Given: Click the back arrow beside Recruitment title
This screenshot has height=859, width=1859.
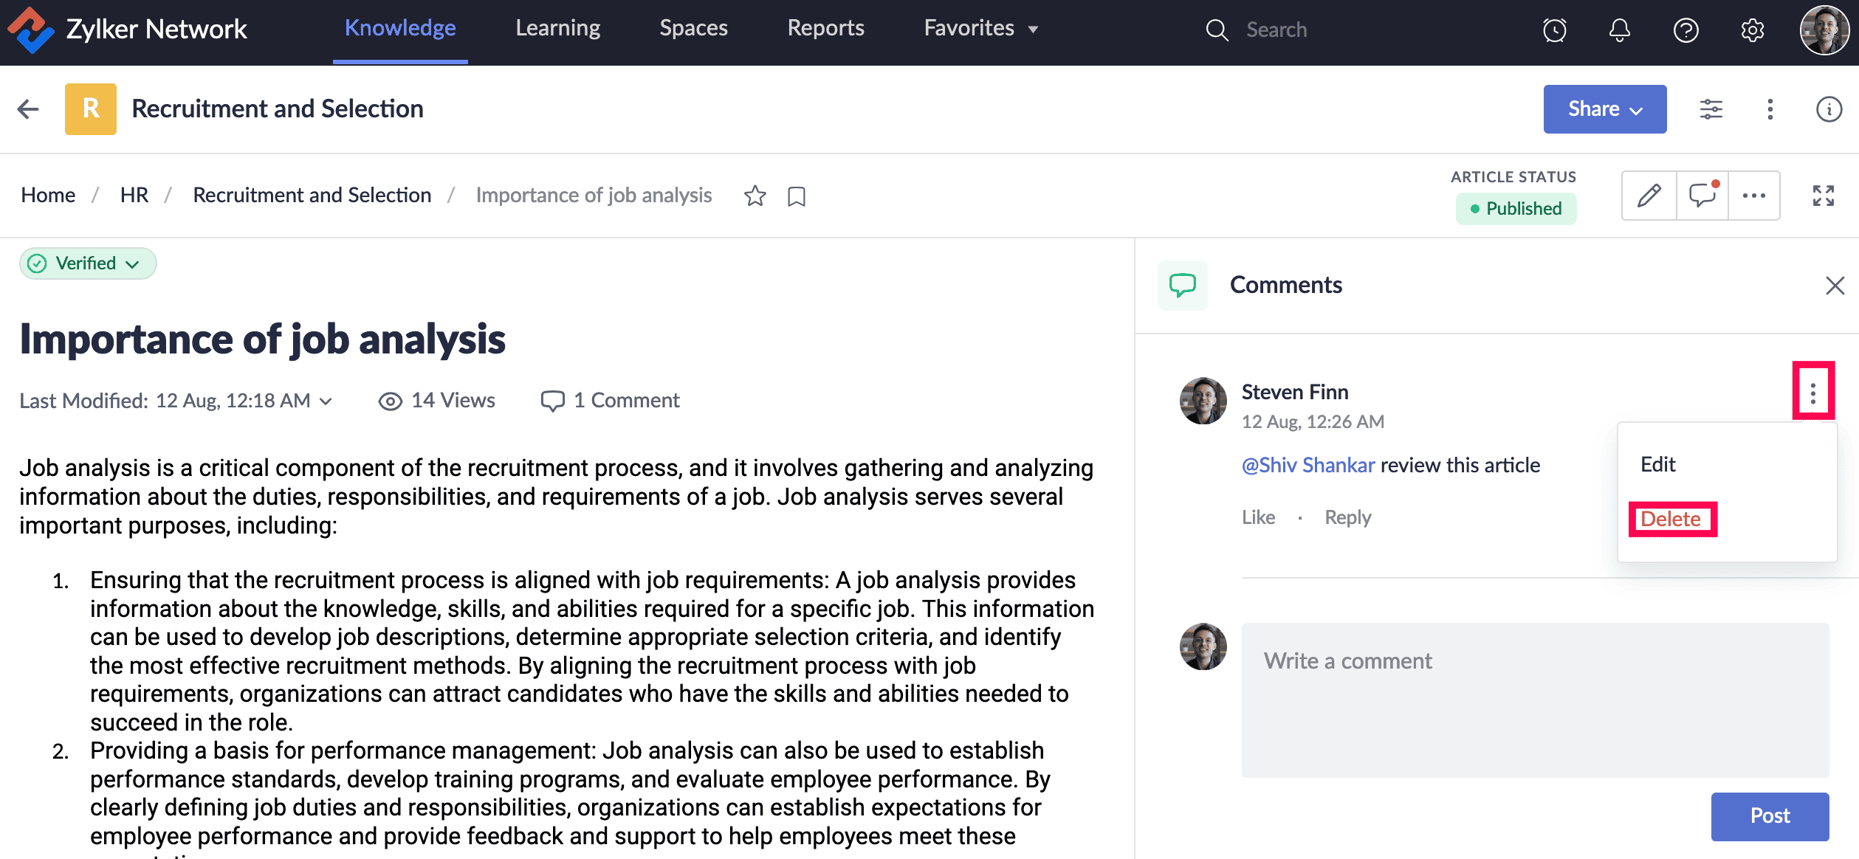Looking at the screenshot, I should click(28, 109).
